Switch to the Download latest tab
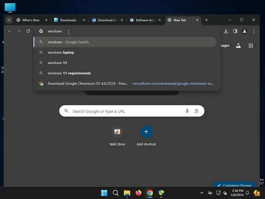265x199 pixels. [x=108, y=20]
